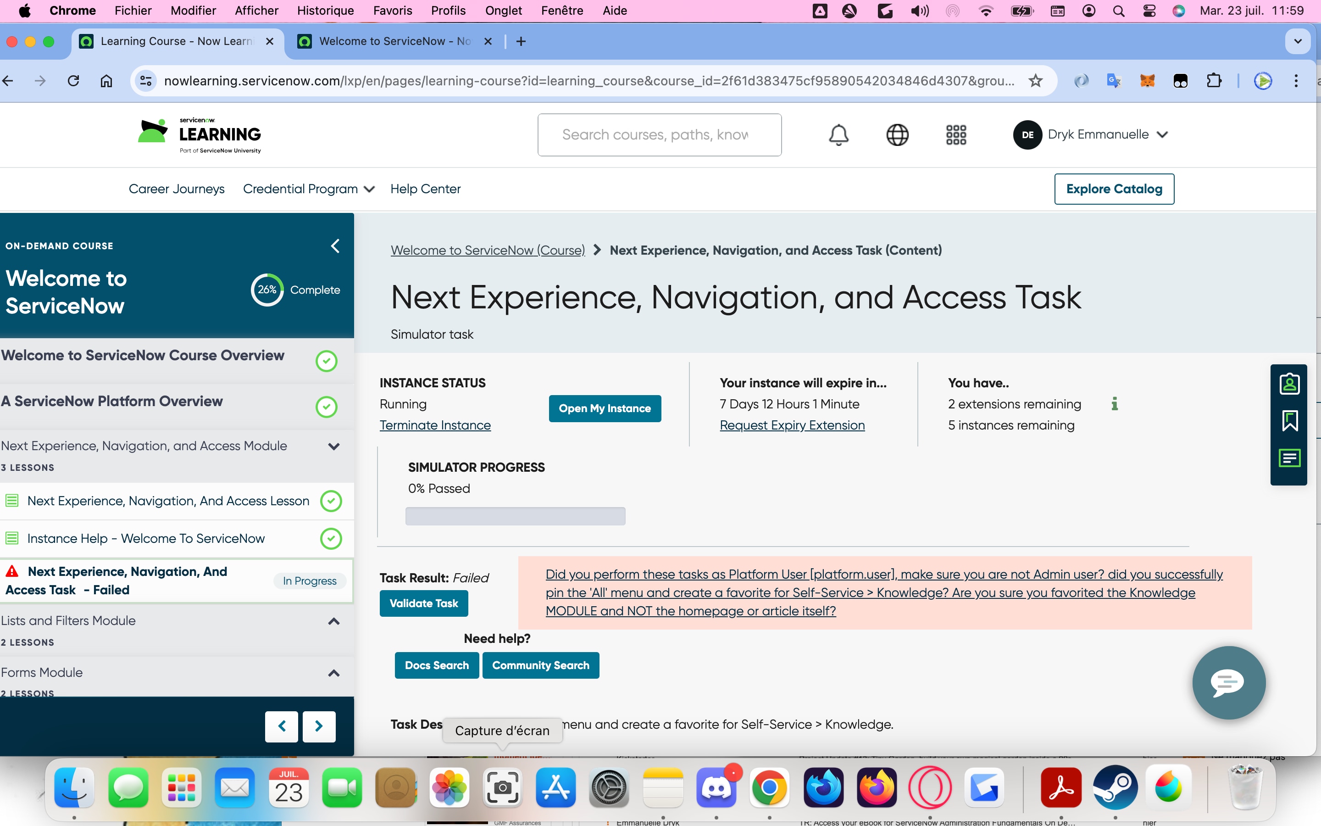Click Instance Help lesson completion checkmark
The width and height of the screenshot is (1321, 826).
[x=331, y=538]
